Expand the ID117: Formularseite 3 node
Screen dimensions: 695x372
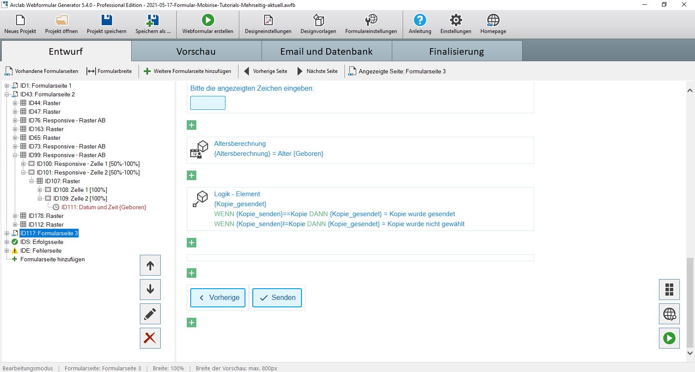[7, 233]
